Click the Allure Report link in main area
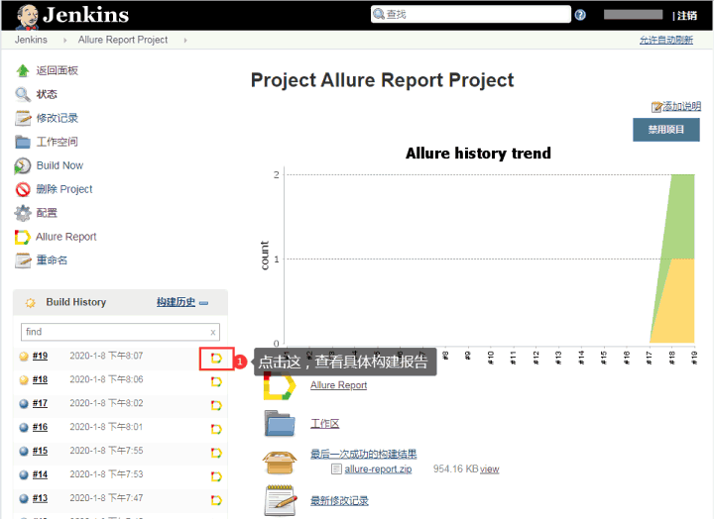The image size is (714, 519). coord(338,385)
